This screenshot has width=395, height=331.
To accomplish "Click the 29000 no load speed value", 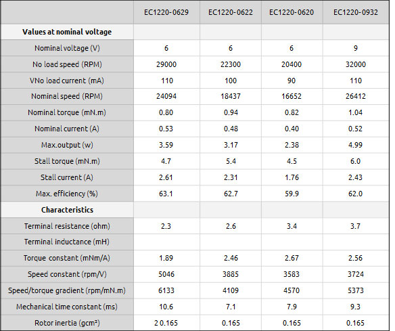I will tap(166, 64).
